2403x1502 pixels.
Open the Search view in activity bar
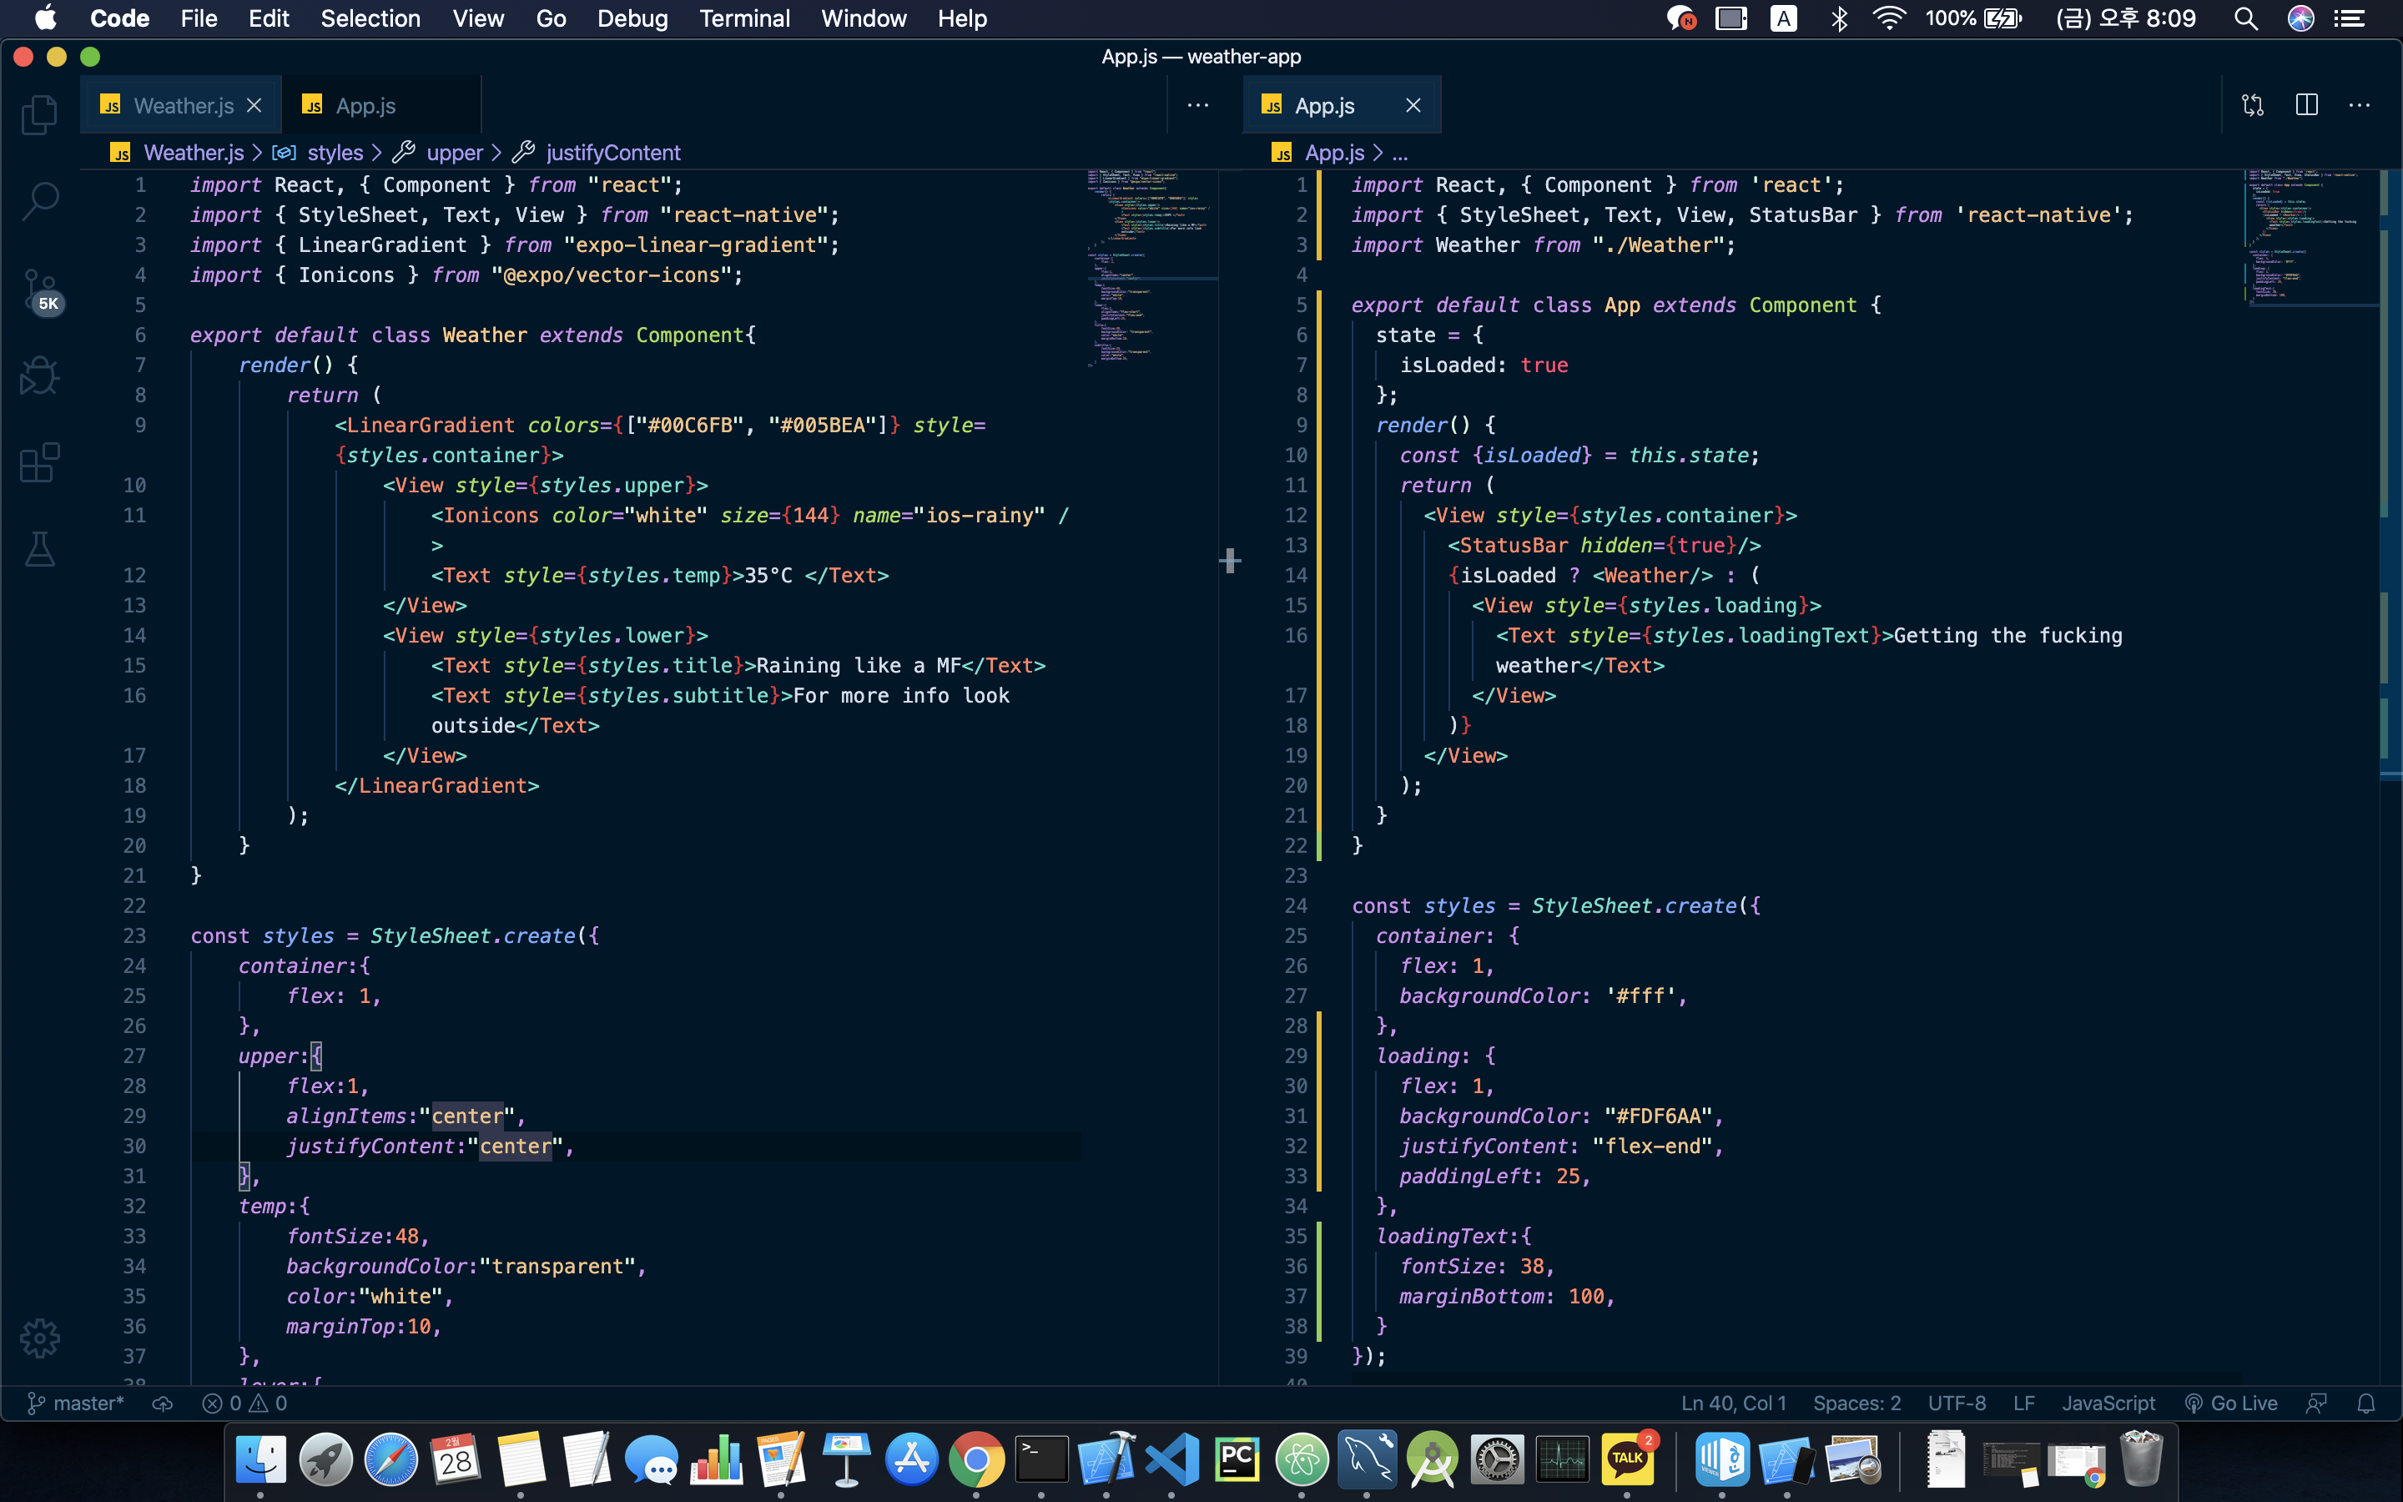coord(40,200)
